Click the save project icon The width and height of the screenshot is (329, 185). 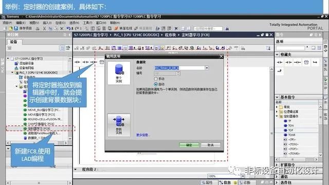pos(16,28)
